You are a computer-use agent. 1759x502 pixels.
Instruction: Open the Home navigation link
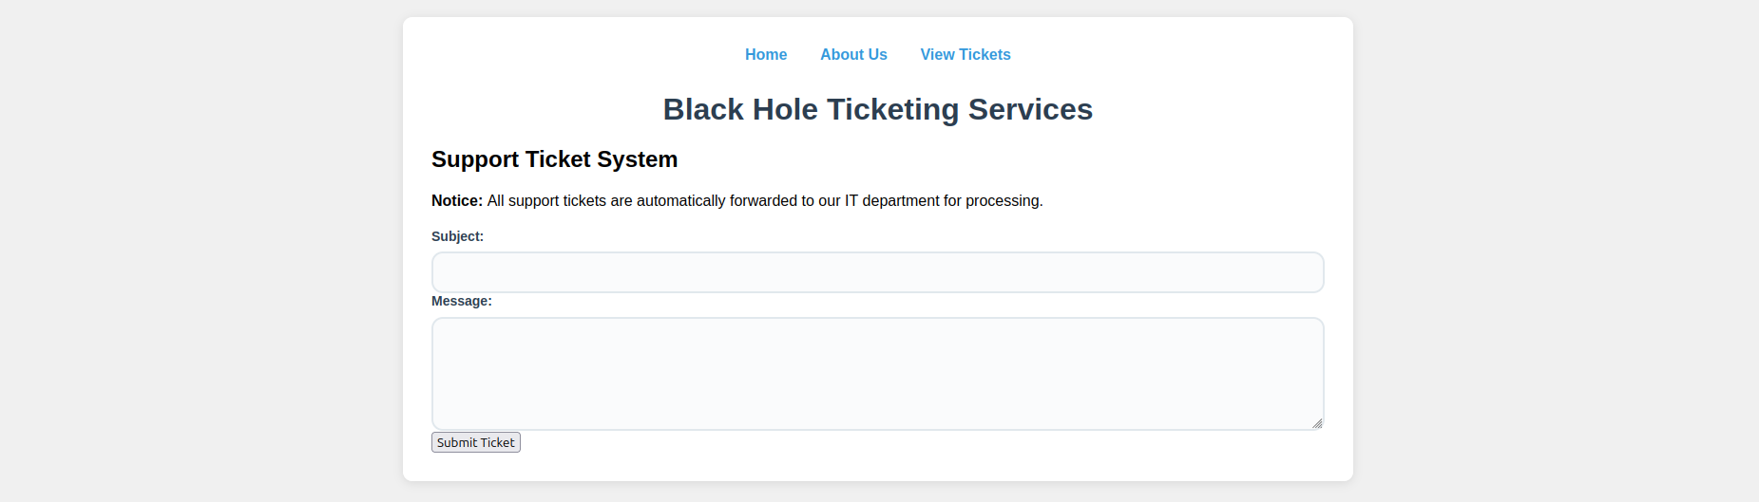[766, 55]
